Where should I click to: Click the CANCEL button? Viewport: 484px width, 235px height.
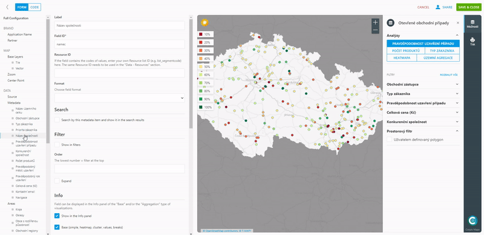423,7
